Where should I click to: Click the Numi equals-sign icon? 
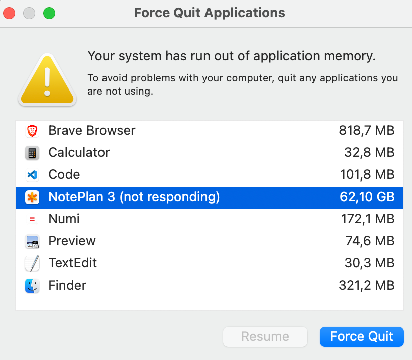[x=32, y=219]
